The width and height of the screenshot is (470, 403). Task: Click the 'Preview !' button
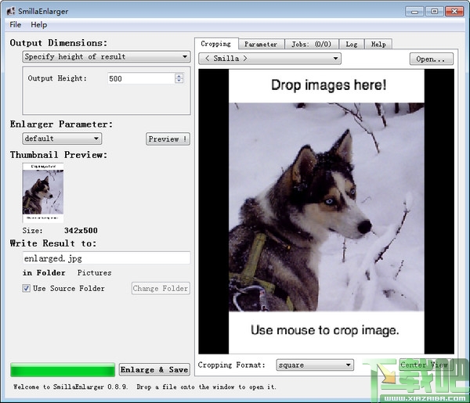[x=168, y=139]
